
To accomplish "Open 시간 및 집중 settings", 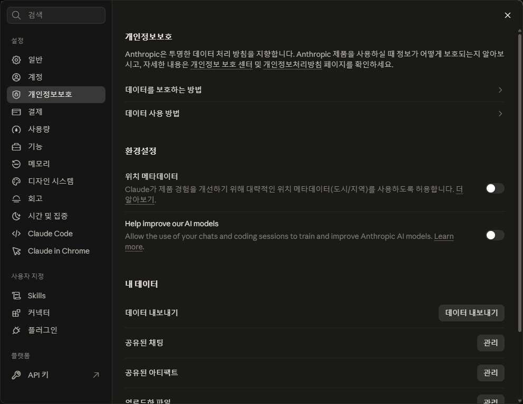I will pos(56,216).
